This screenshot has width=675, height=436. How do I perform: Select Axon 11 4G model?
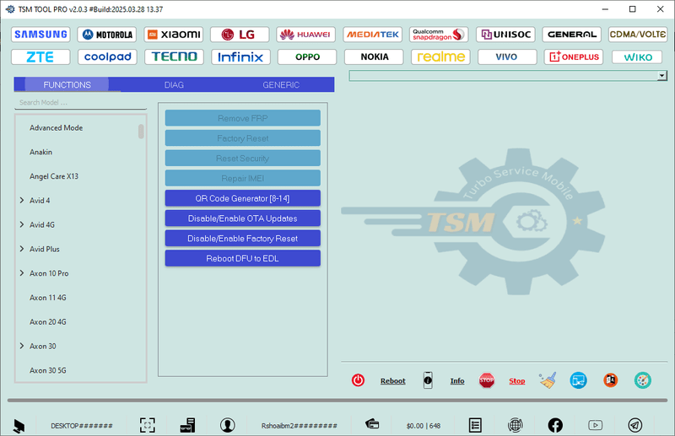(x=48, y=298)
